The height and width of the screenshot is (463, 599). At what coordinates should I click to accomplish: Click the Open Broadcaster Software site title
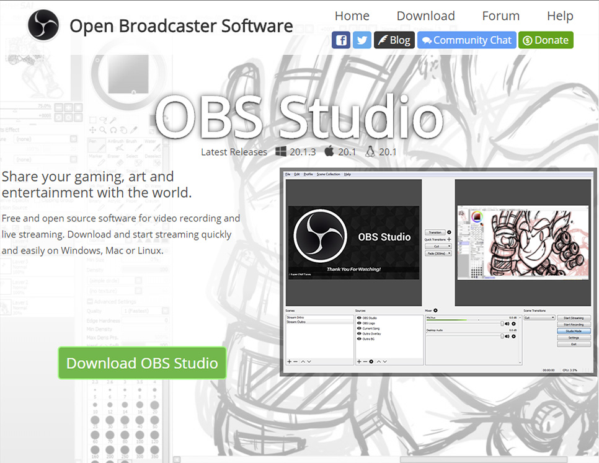point(181,26)
